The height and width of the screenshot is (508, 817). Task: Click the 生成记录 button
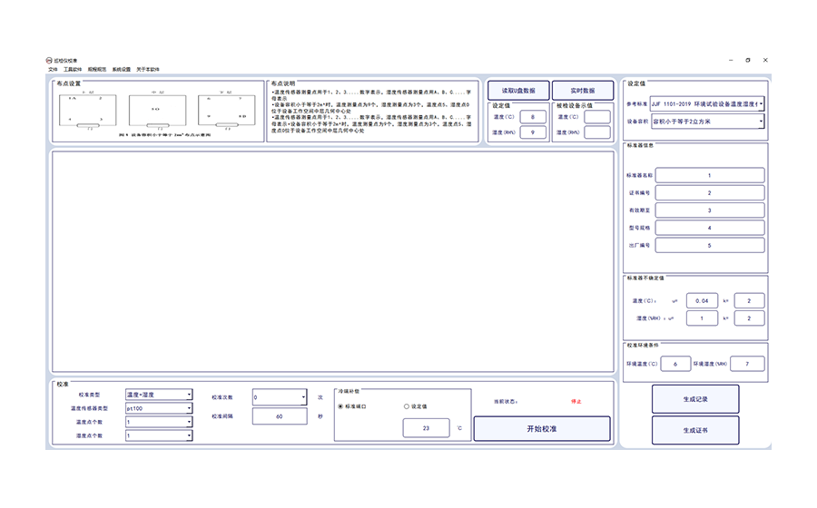point(695,399)
